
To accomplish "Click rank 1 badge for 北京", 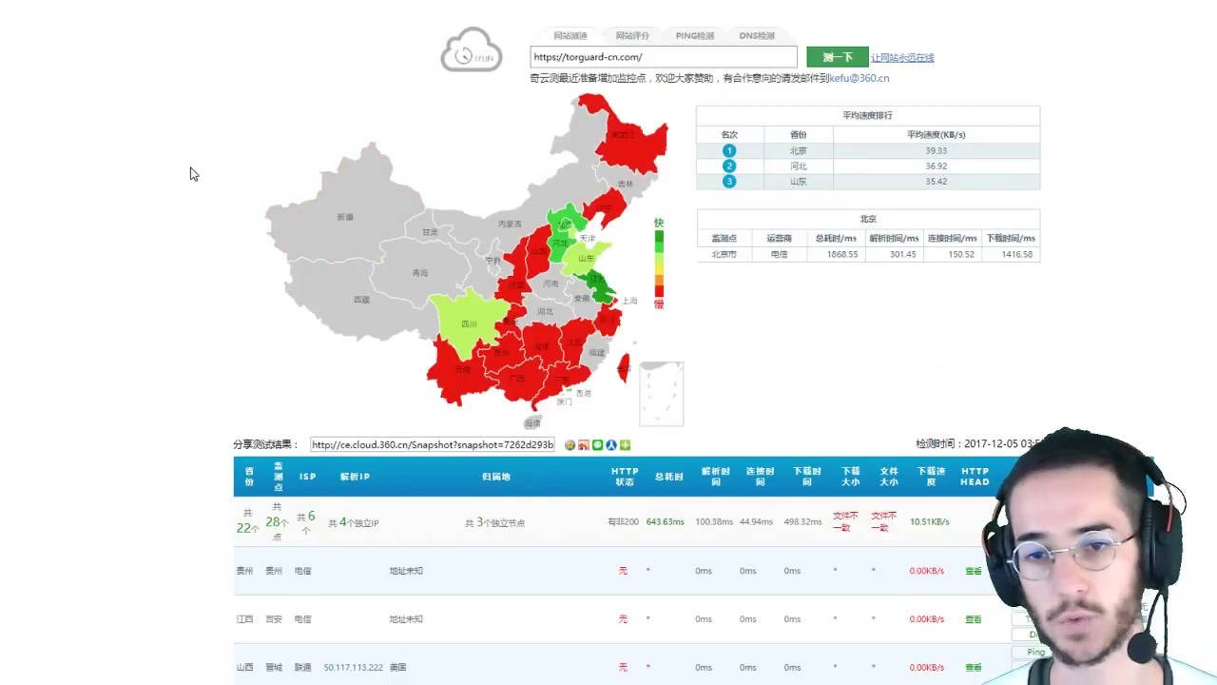I will 729,150.
